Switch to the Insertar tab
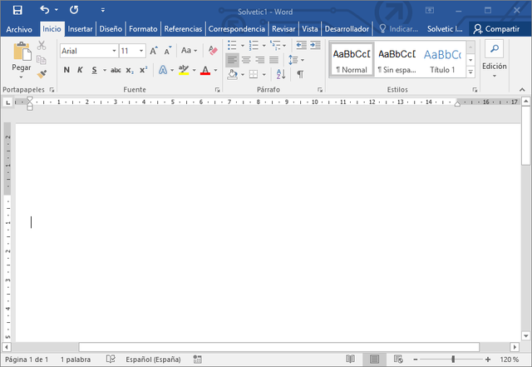The width and height of the screenshot is (532, 367). 80,29
